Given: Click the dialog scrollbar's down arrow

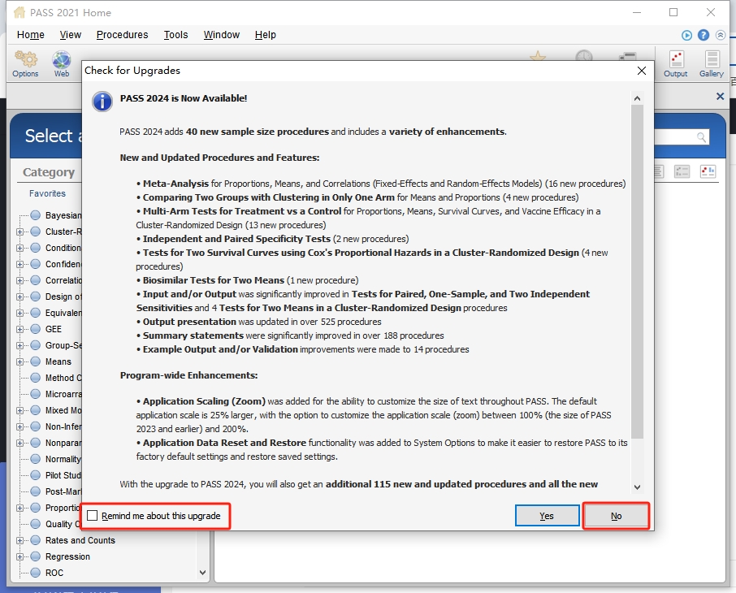Looking at the screenshot, I should click(x=637, y=487).
